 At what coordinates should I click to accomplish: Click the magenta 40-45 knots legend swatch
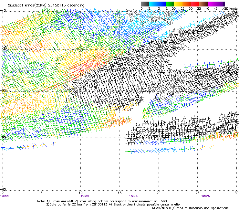(x=212, y=4)
